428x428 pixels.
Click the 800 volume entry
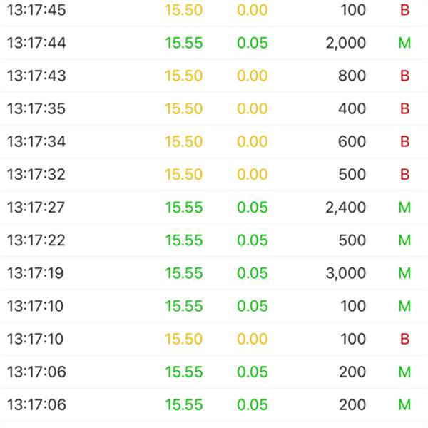[352, 76]
